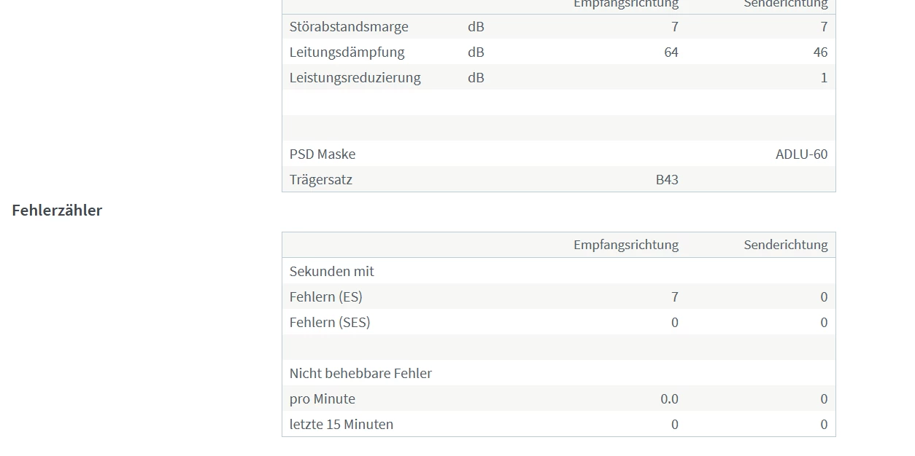Viewport: 915px width, 456px height.
Task: Click the Fehlern (ES) receive value 7
Action: [675, 296]
